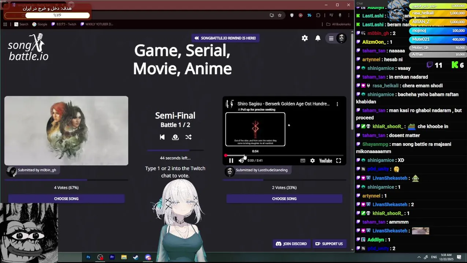Screen dimensions: 467x263
Task: Click the shield extension icon
Action: point(292,15)
